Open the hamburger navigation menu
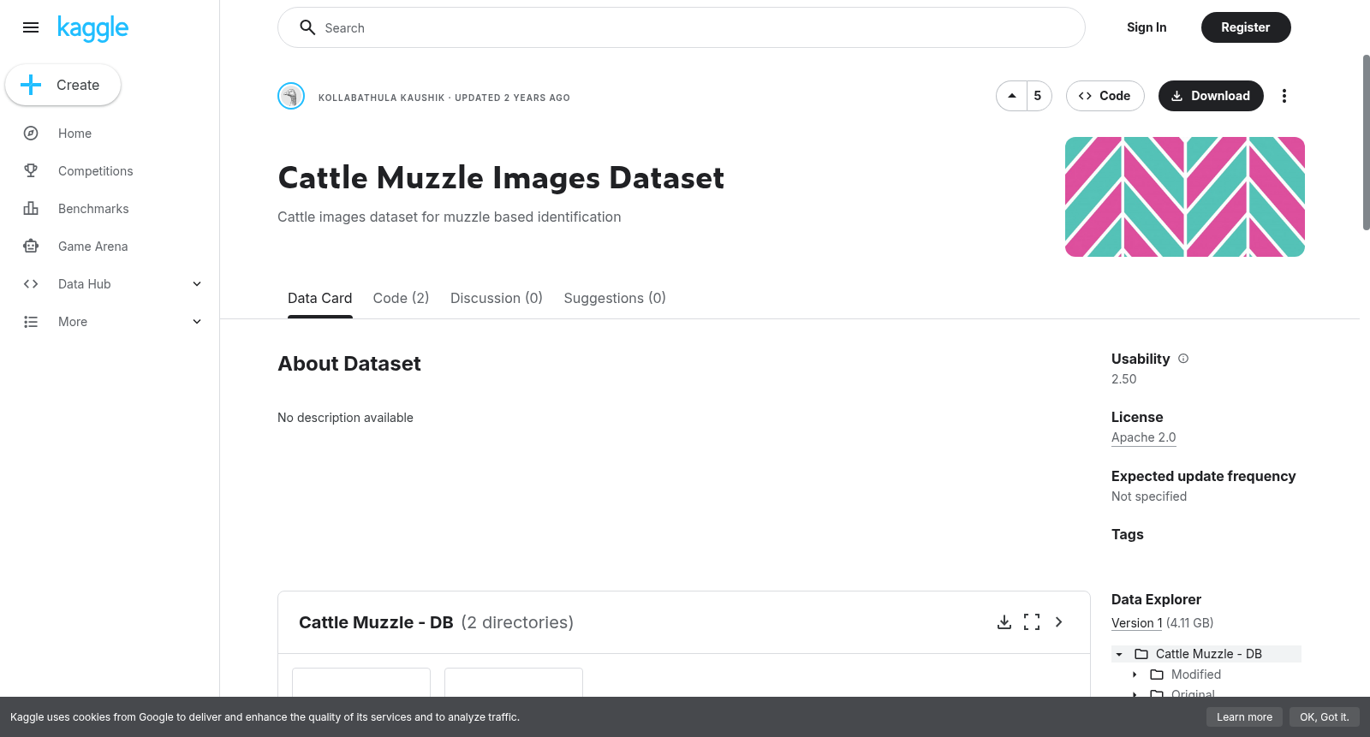The height and width of the screenshot is (737, 1370). point(31,27)
